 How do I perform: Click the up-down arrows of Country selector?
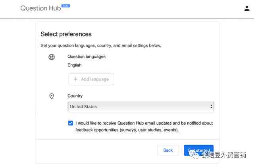click(211, 107)
